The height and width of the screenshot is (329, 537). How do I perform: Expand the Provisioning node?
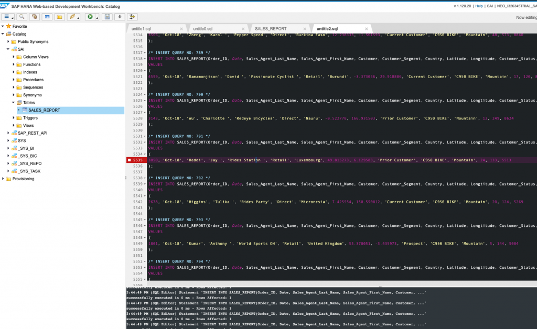3,179
